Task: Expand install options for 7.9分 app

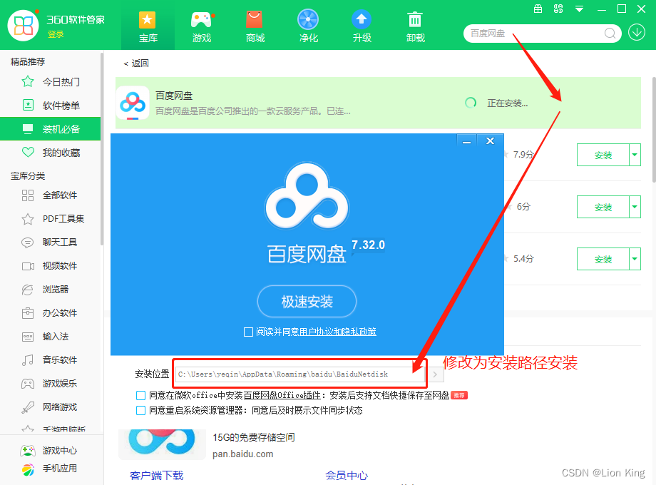Action: 635,155
